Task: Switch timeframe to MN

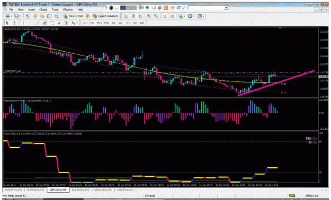Action: [x=142, y=23]
